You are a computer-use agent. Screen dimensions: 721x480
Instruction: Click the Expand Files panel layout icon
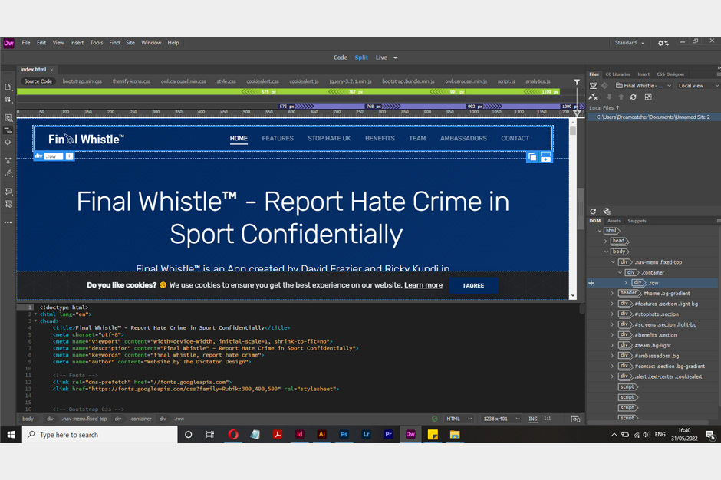coord(648,97)
